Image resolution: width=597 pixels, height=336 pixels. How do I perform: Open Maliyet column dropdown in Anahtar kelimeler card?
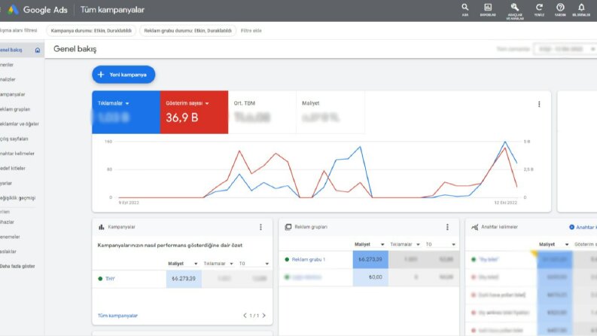(567, 245)
